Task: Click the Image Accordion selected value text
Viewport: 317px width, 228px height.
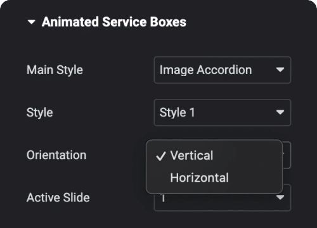Action: pyautogui.click(x=205, y=70)
